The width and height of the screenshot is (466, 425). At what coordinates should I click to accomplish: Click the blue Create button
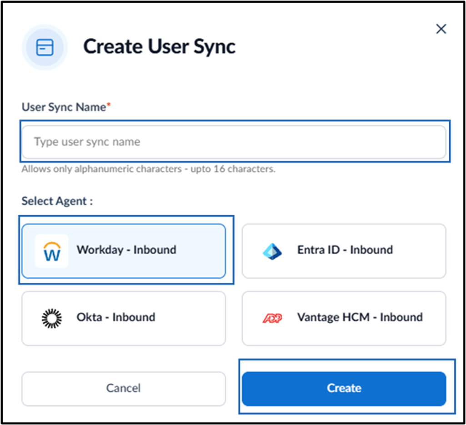(344, 389)
